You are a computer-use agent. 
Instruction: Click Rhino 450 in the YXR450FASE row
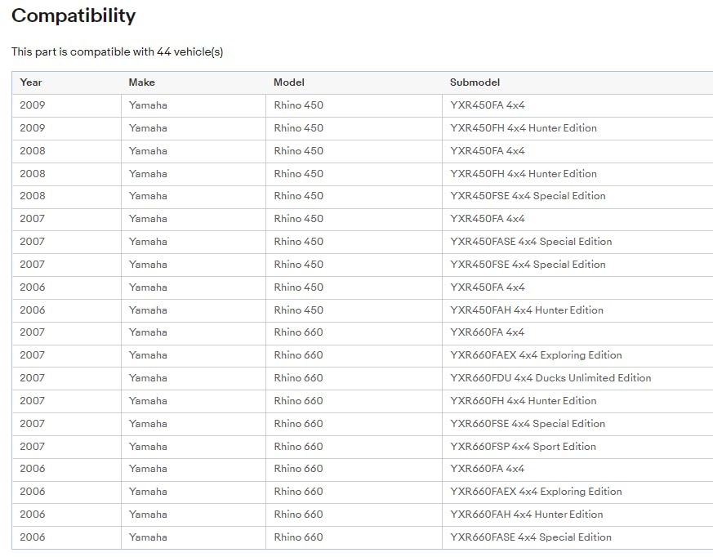click(x=298, y=242)
